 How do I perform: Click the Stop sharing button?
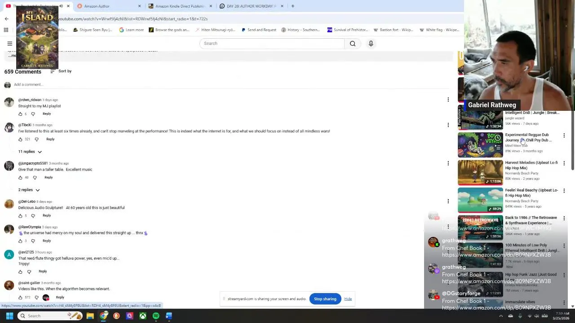(325, 299)
